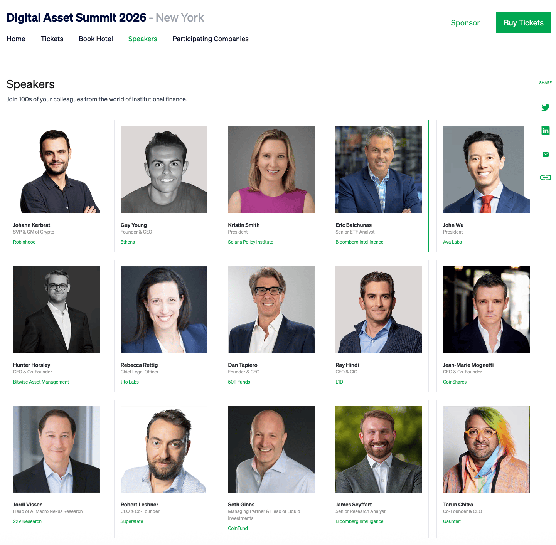This screenshot has height=545, width=556.
Task: Open Participating Companies in the nav
Action: tap(211, 39)
